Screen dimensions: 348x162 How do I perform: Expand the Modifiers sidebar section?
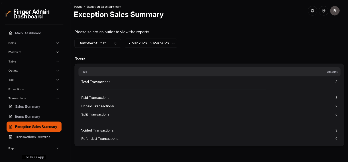tap(34, 52)
